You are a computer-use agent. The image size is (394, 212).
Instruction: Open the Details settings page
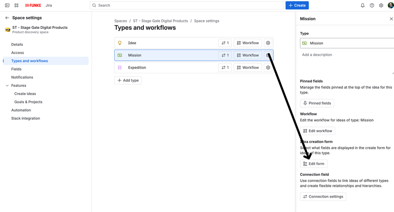click(x=17, y=45)
